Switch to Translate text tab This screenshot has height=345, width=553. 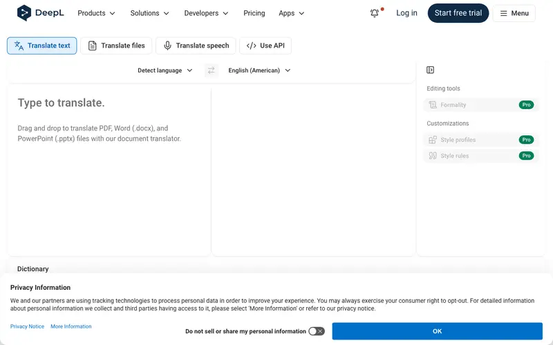pos(42,46)
